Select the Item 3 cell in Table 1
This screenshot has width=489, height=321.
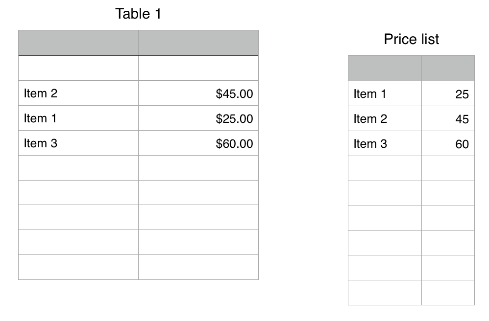78,143
